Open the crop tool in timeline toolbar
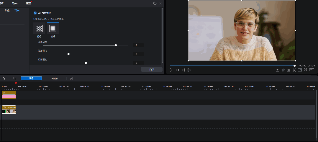Image resolution: width=318 pixels, height=142 pixels. (14, 78)
